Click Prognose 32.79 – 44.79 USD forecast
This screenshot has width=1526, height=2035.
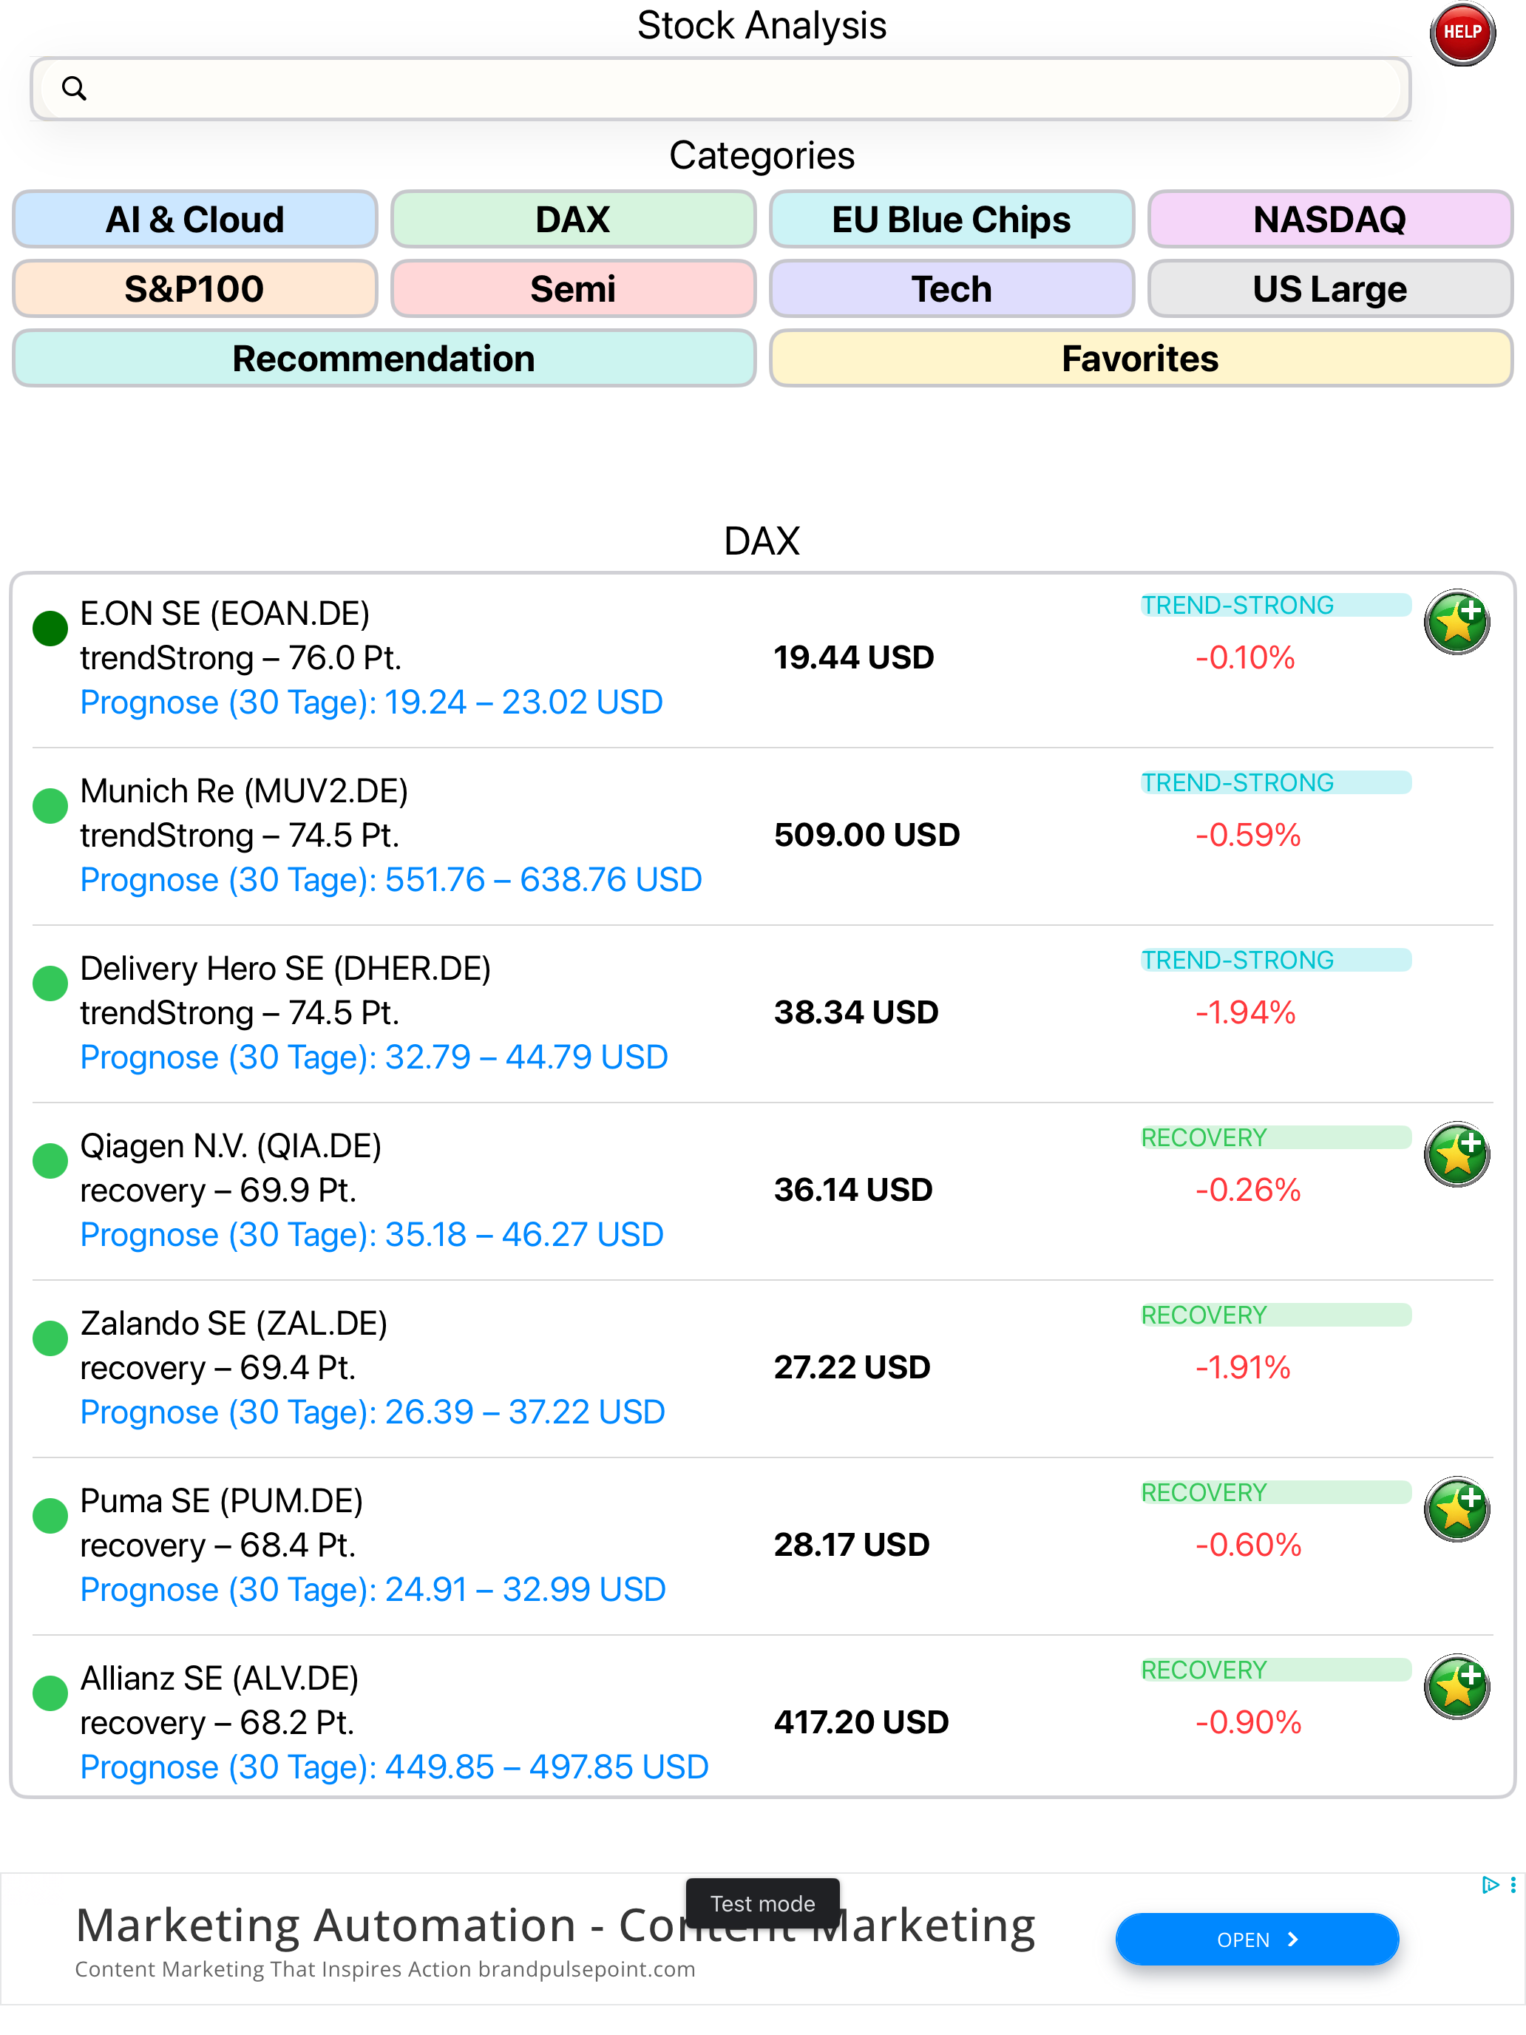pyautogui.click(x=373, y=1058)
